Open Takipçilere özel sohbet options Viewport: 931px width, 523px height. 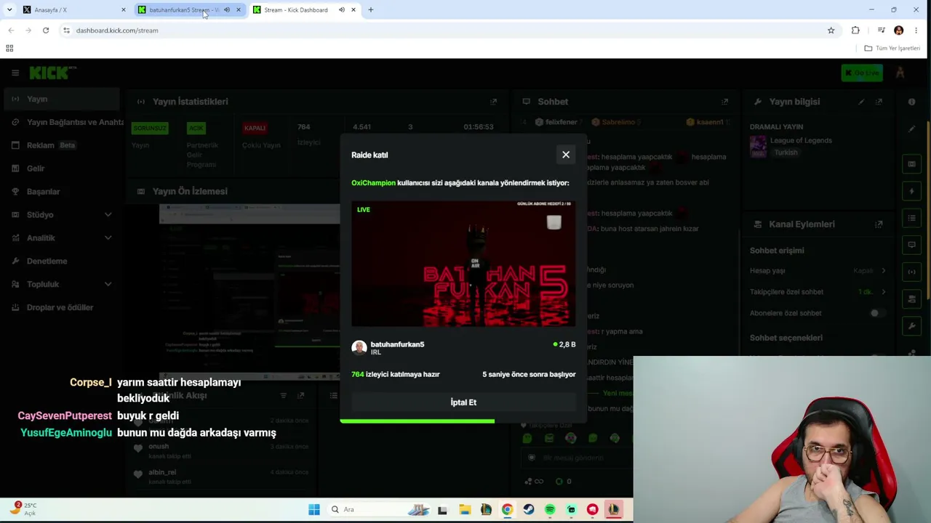pos(883,292)
